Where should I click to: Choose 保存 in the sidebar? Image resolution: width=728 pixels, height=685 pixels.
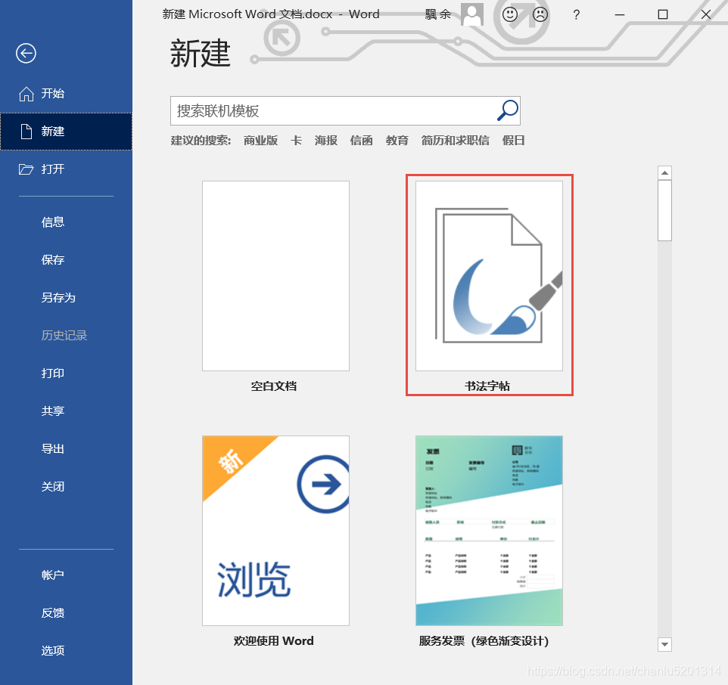click(x=66, y=260)
